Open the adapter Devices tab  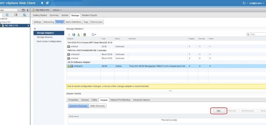coord(85,100)
